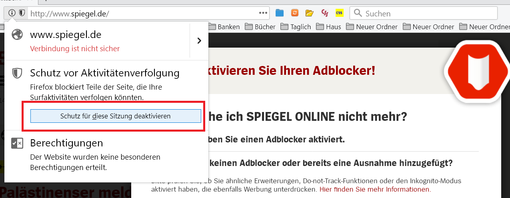Click the www.spiegel.de site name in panel

pyautogui.click(x=66, y=35)
